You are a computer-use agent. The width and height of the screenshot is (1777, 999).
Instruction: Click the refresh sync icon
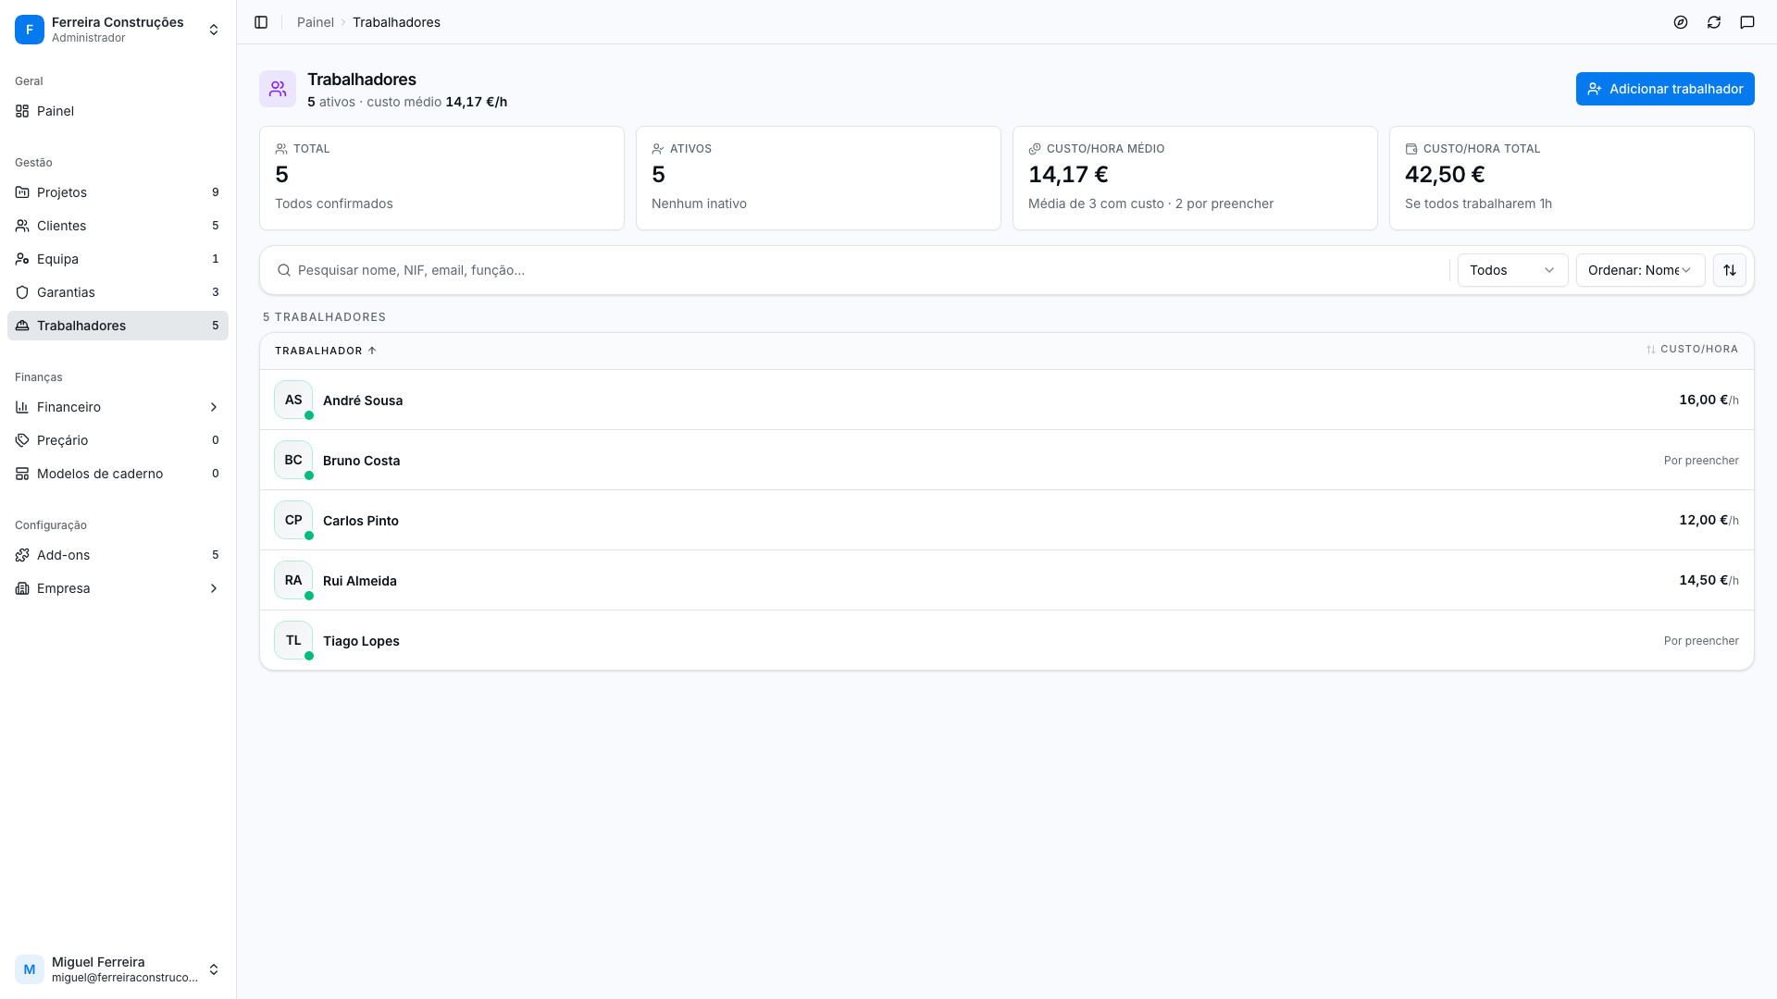1714,22
